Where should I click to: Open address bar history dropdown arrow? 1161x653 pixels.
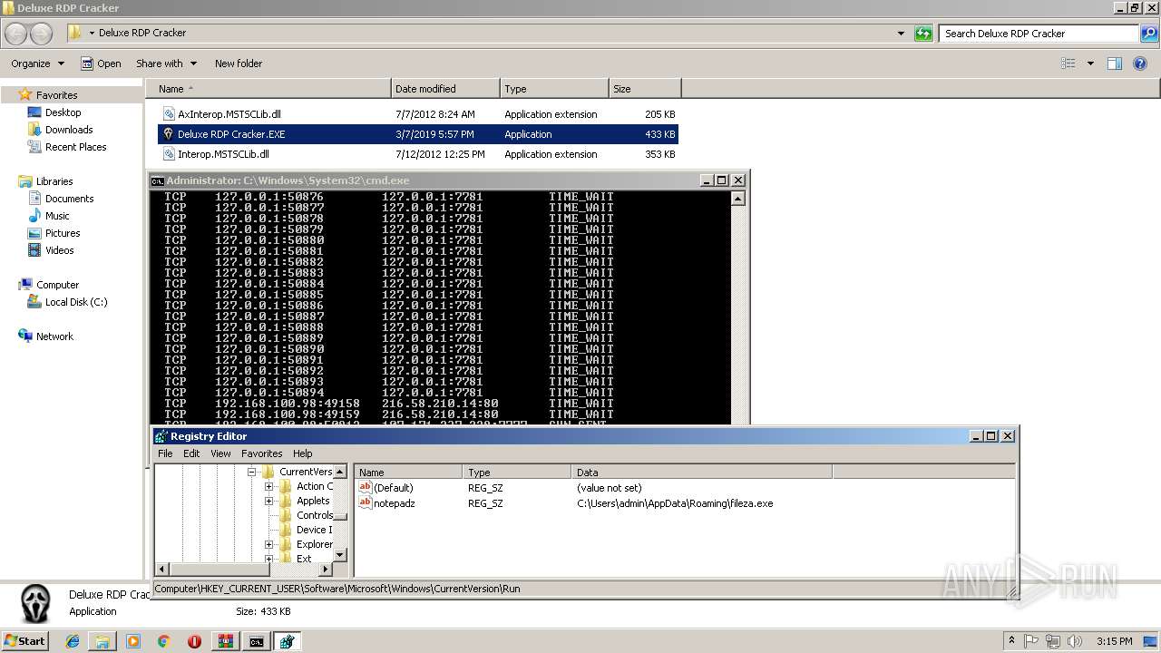click(901, 34)
